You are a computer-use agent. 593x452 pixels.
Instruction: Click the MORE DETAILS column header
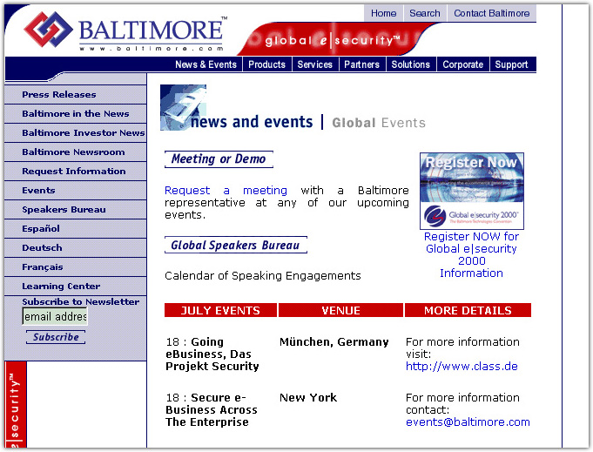468,310
